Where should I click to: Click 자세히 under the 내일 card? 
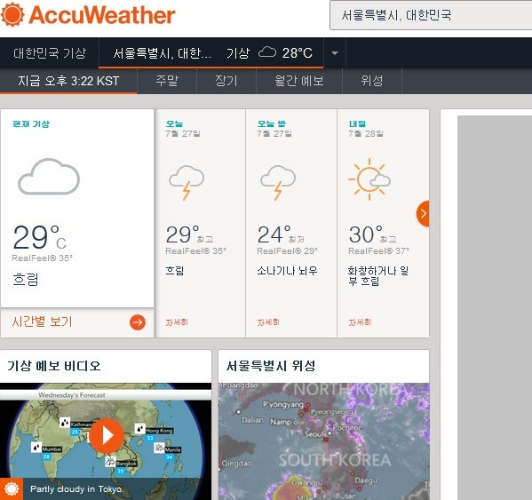pos(360,322)
